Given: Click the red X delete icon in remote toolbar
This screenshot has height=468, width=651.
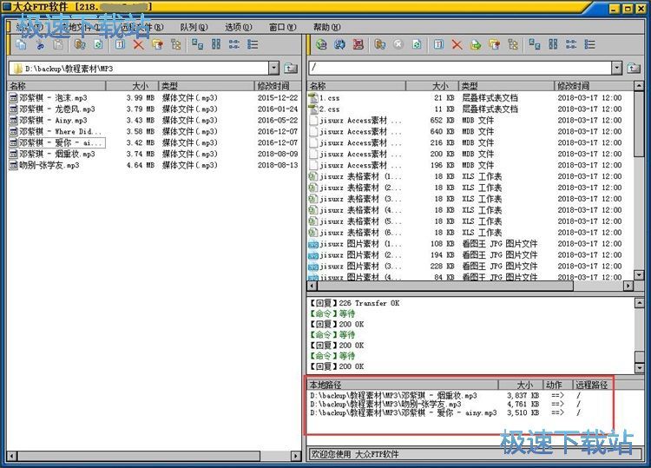Looking at the screenshot, I should point(457,44).
